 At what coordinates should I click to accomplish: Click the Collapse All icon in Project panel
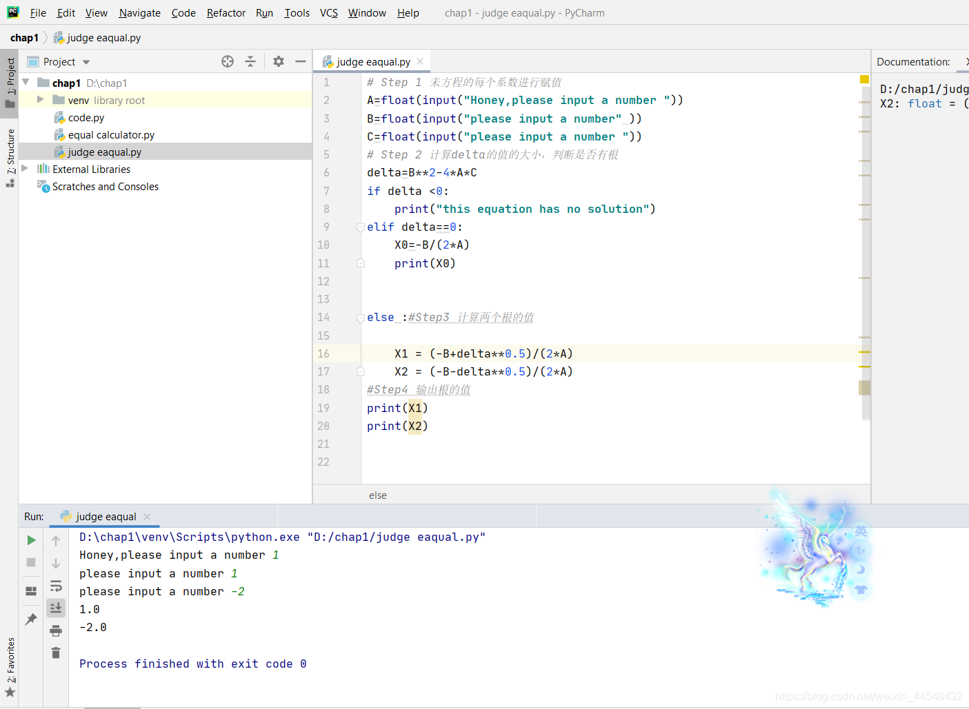(x=250, y=61)
